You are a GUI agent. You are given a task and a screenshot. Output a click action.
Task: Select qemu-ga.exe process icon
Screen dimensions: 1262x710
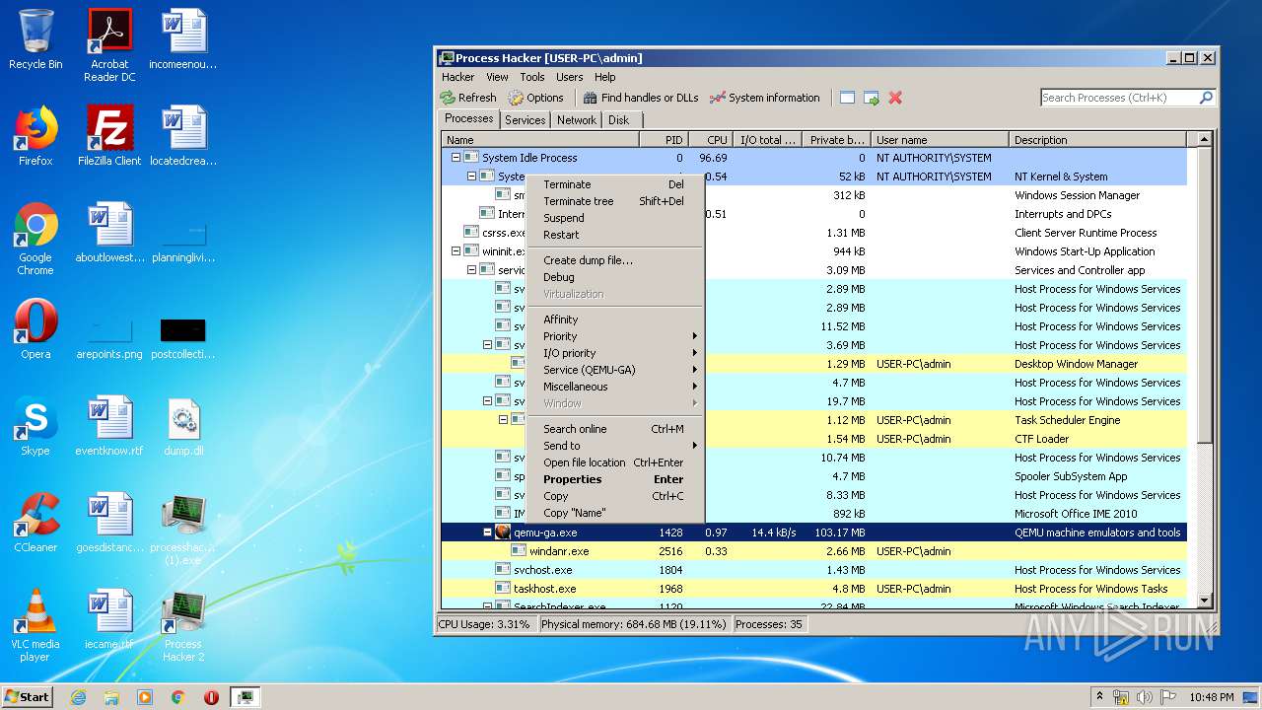tap(503, 532)
